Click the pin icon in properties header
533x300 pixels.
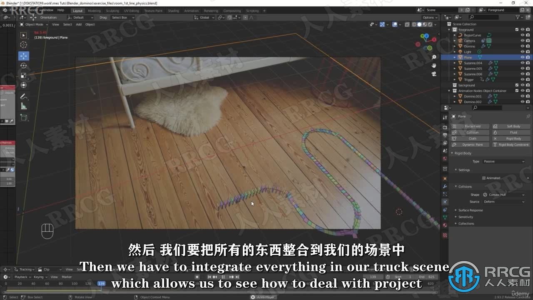tap(528, 116)
